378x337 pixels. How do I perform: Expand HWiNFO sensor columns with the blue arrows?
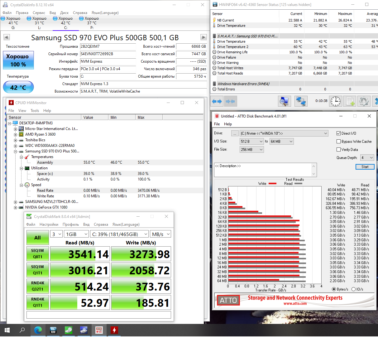[217, 101]
